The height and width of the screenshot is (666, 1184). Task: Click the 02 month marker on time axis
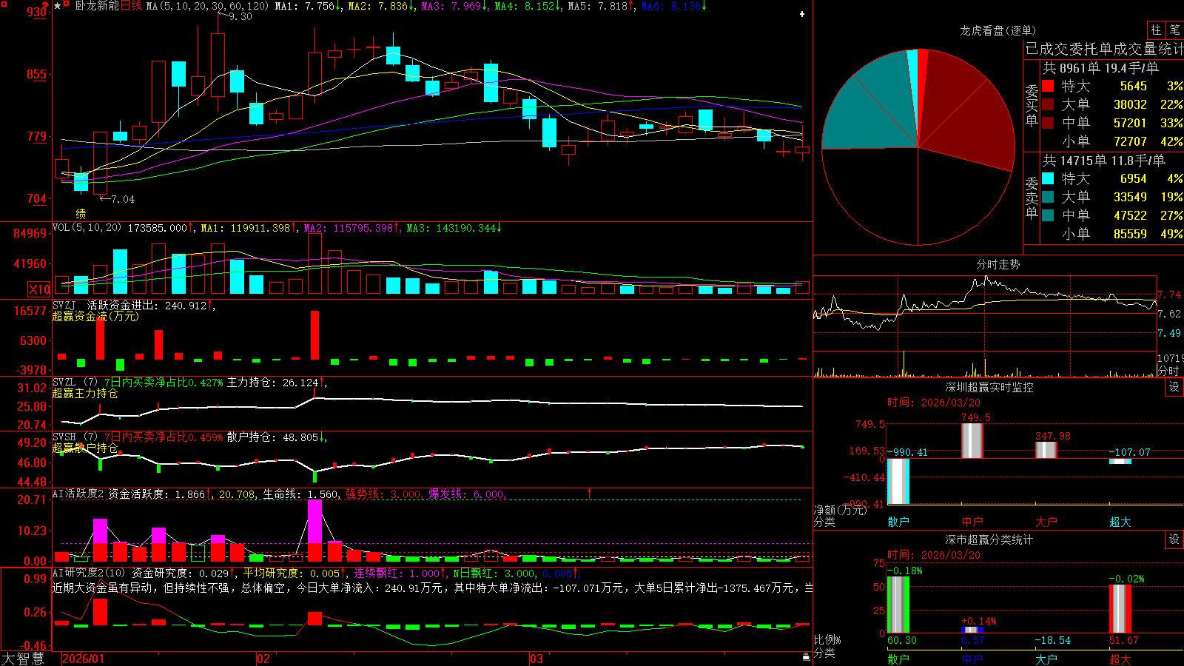(263, 659)
